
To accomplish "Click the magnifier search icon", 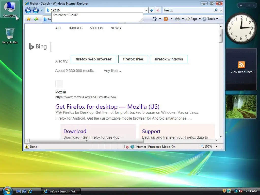I will [x=216, y=10].
